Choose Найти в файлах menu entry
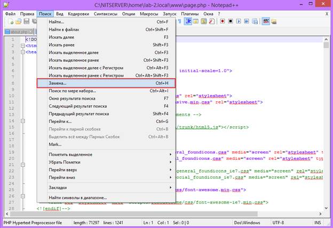The width and height of the screenshot is (333, 228). tap(106, 29)
